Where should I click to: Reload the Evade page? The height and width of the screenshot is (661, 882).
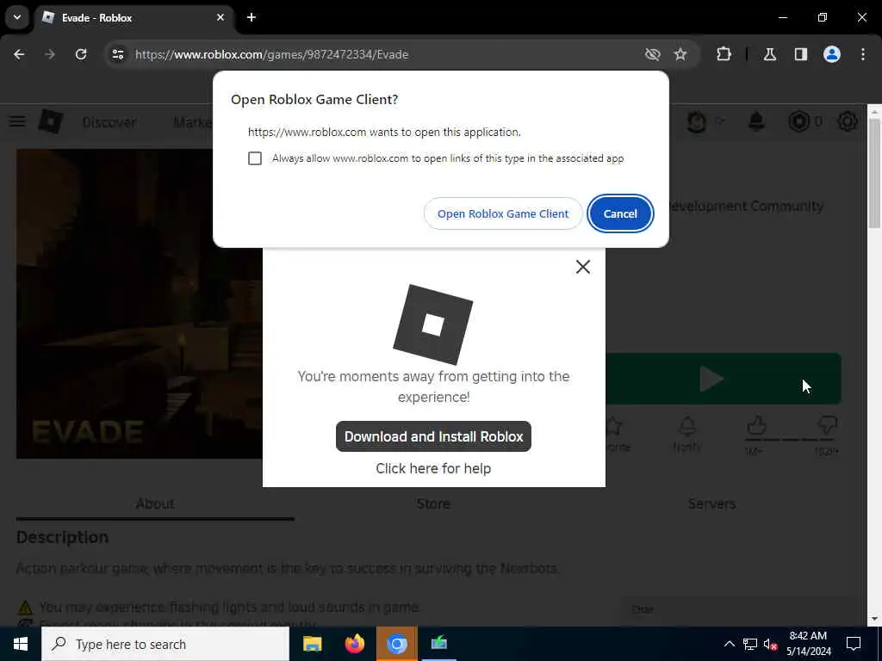[81, 54]
